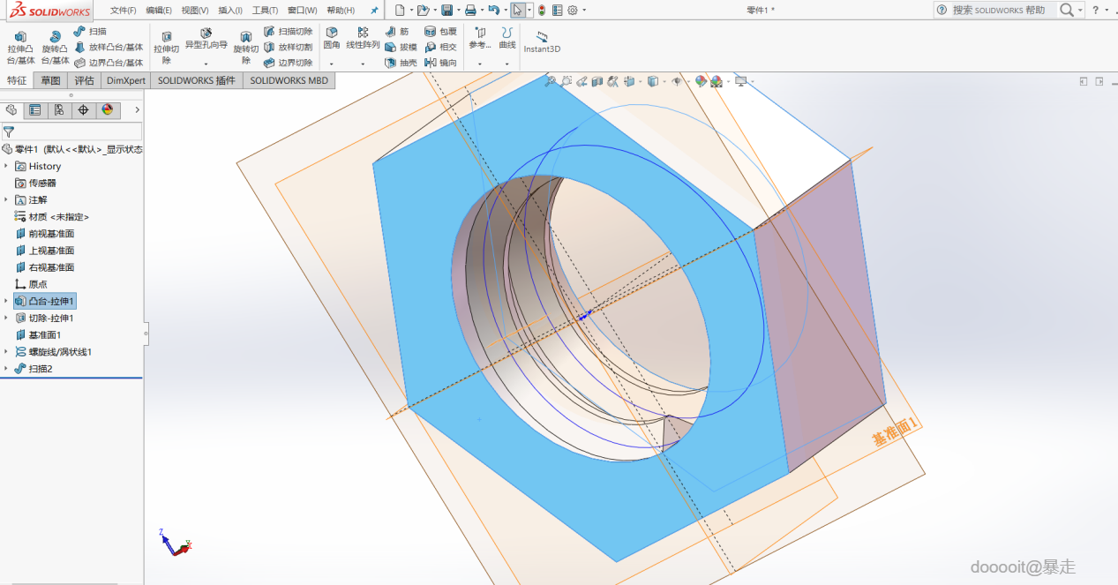
Task: Open the DisplayManager appearance tab icon
Action: 108,110
